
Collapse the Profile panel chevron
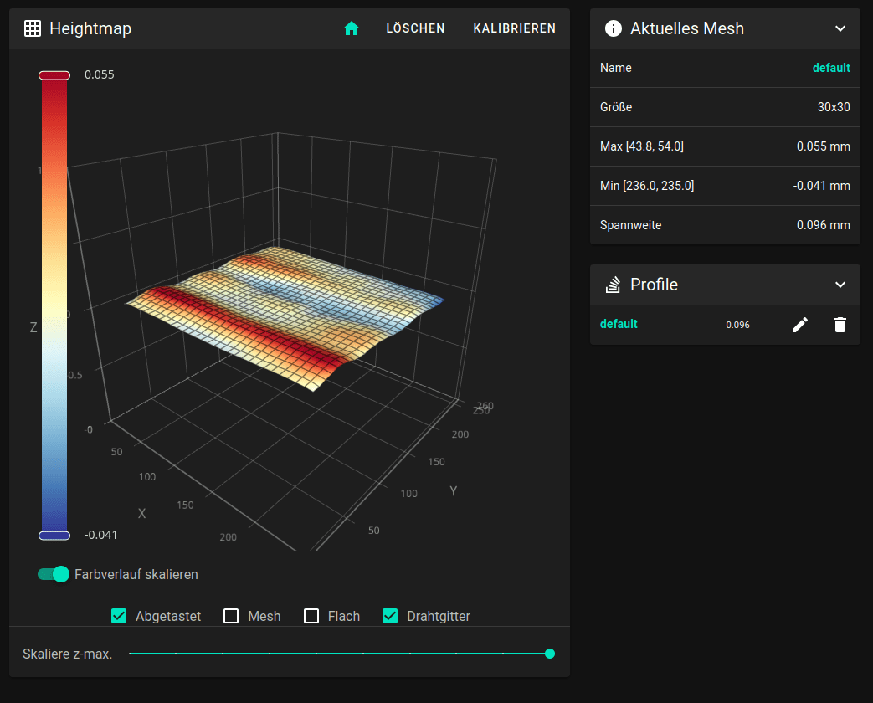pyautogui.click(x=840, y=285)
